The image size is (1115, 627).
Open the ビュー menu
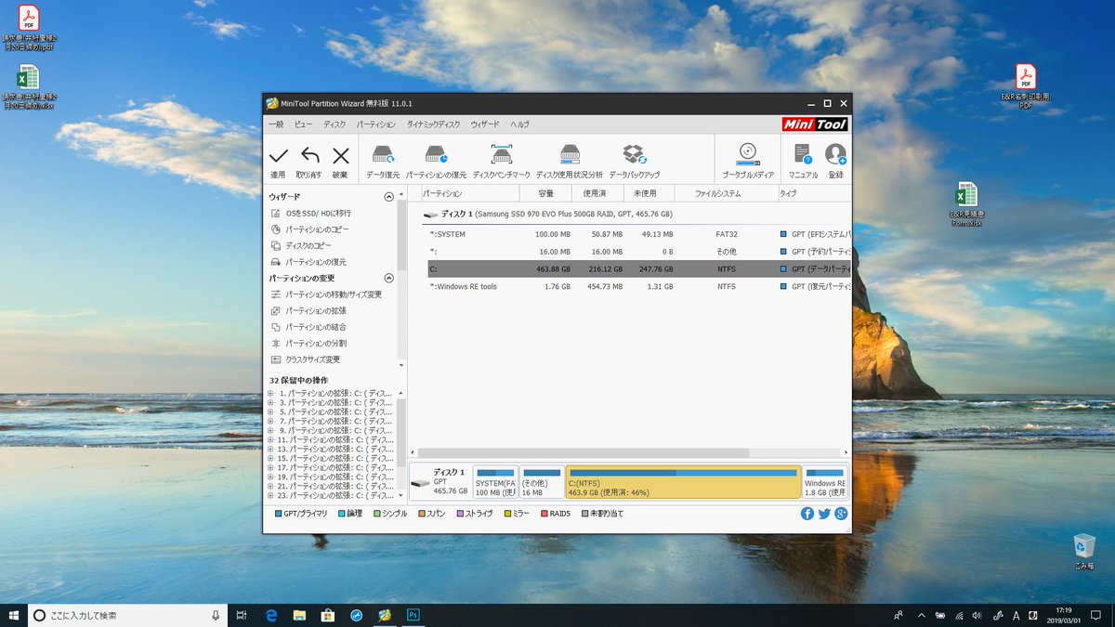[304, 124]
